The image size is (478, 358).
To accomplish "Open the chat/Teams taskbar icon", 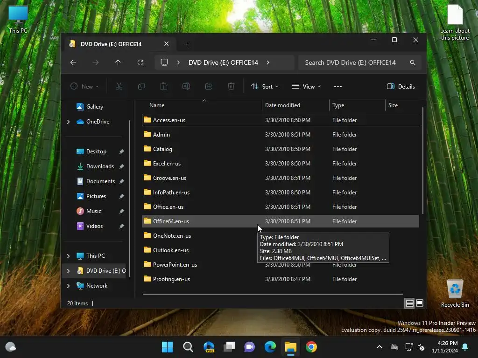I will tap(249, 347).
